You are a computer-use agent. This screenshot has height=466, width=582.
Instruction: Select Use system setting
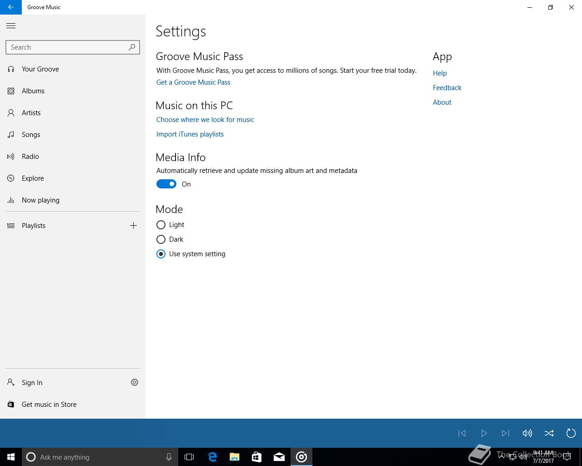pyautogui.click(x=191, y=254)
